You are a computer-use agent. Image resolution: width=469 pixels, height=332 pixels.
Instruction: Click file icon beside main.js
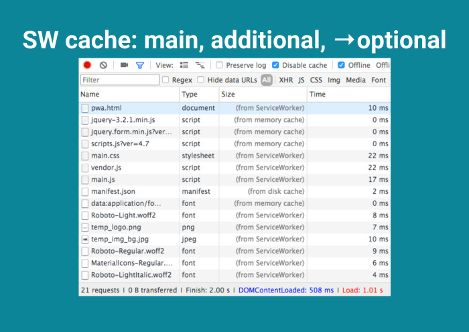pos(85,180)
